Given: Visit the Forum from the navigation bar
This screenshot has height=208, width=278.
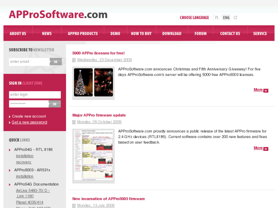Looking at the screenshot, I should click(200, 34).
